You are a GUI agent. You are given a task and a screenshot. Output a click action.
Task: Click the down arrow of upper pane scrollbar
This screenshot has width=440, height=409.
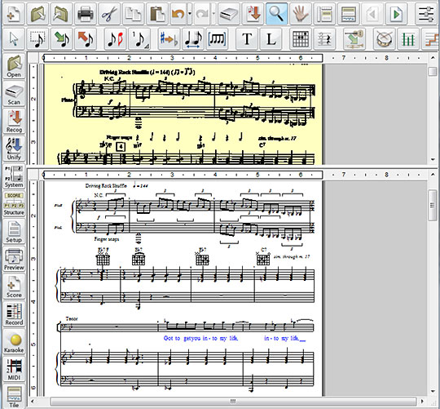click(x=433, y=160)
